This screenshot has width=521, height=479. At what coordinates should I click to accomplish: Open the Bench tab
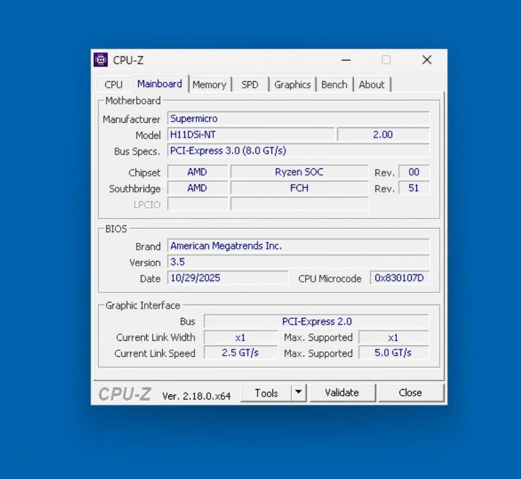coord(334,85)
